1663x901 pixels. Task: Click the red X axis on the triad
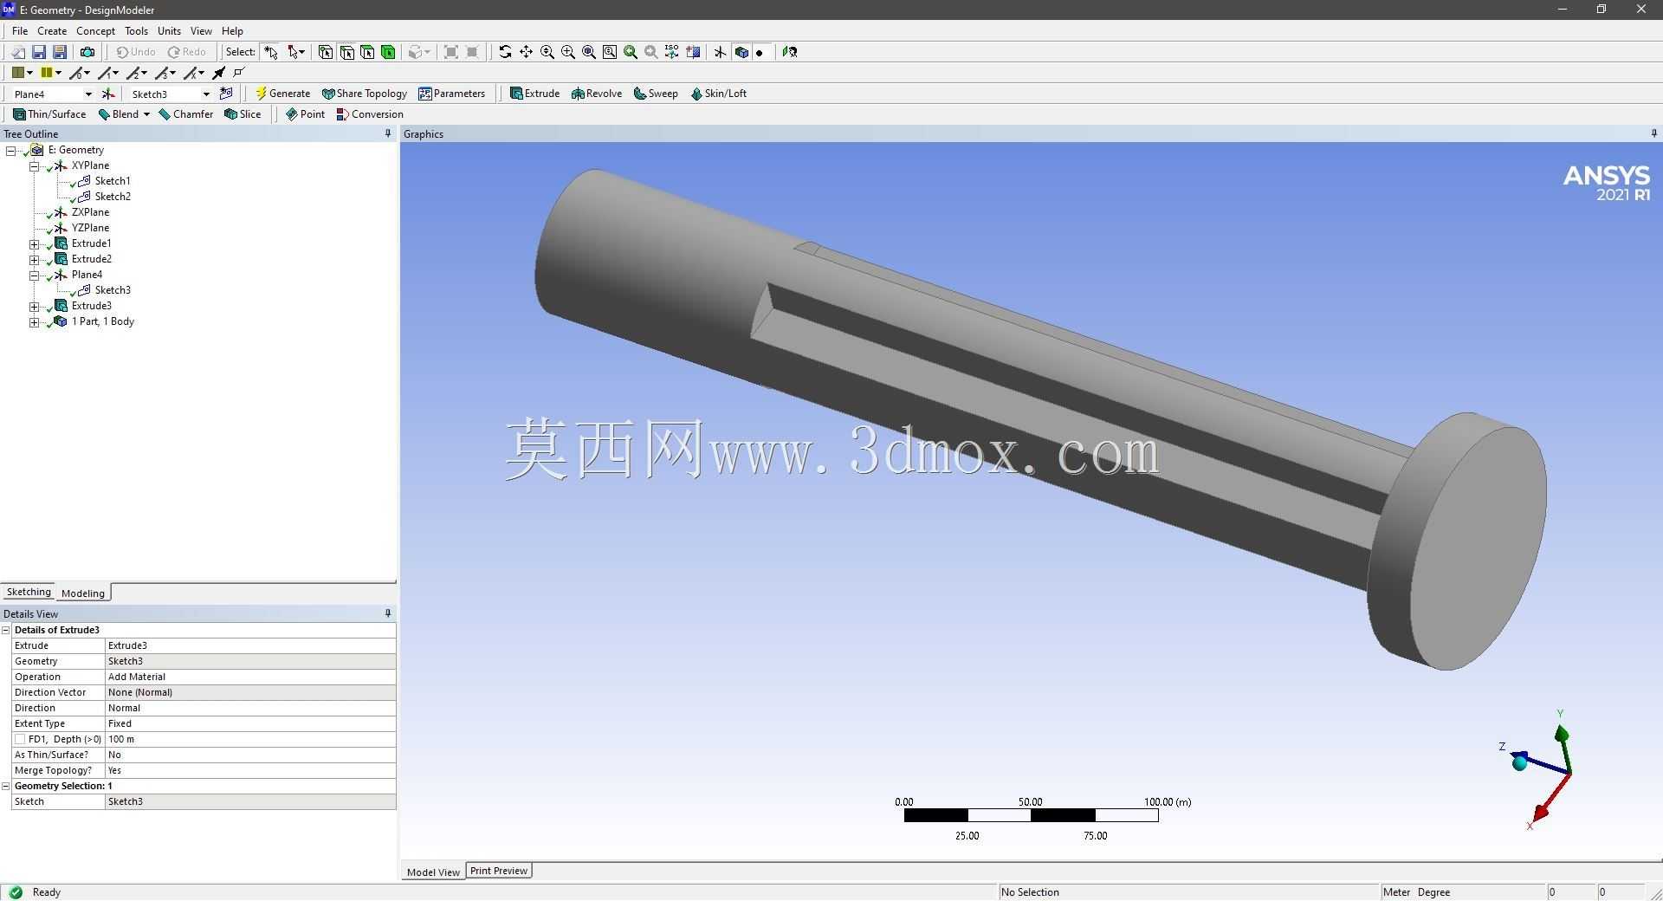click(1550, 797)
